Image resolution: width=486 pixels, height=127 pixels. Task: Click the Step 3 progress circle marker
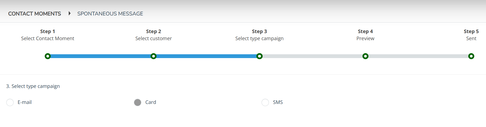pos(259,56)
